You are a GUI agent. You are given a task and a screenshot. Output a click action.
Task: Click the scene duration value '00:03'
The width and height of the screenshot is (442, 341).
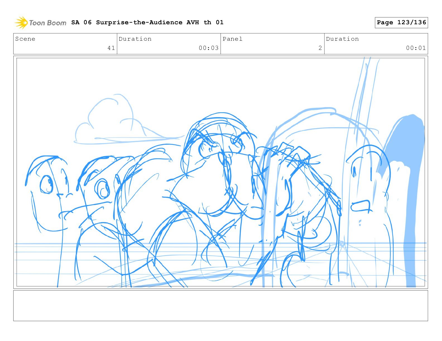(208, 48)
